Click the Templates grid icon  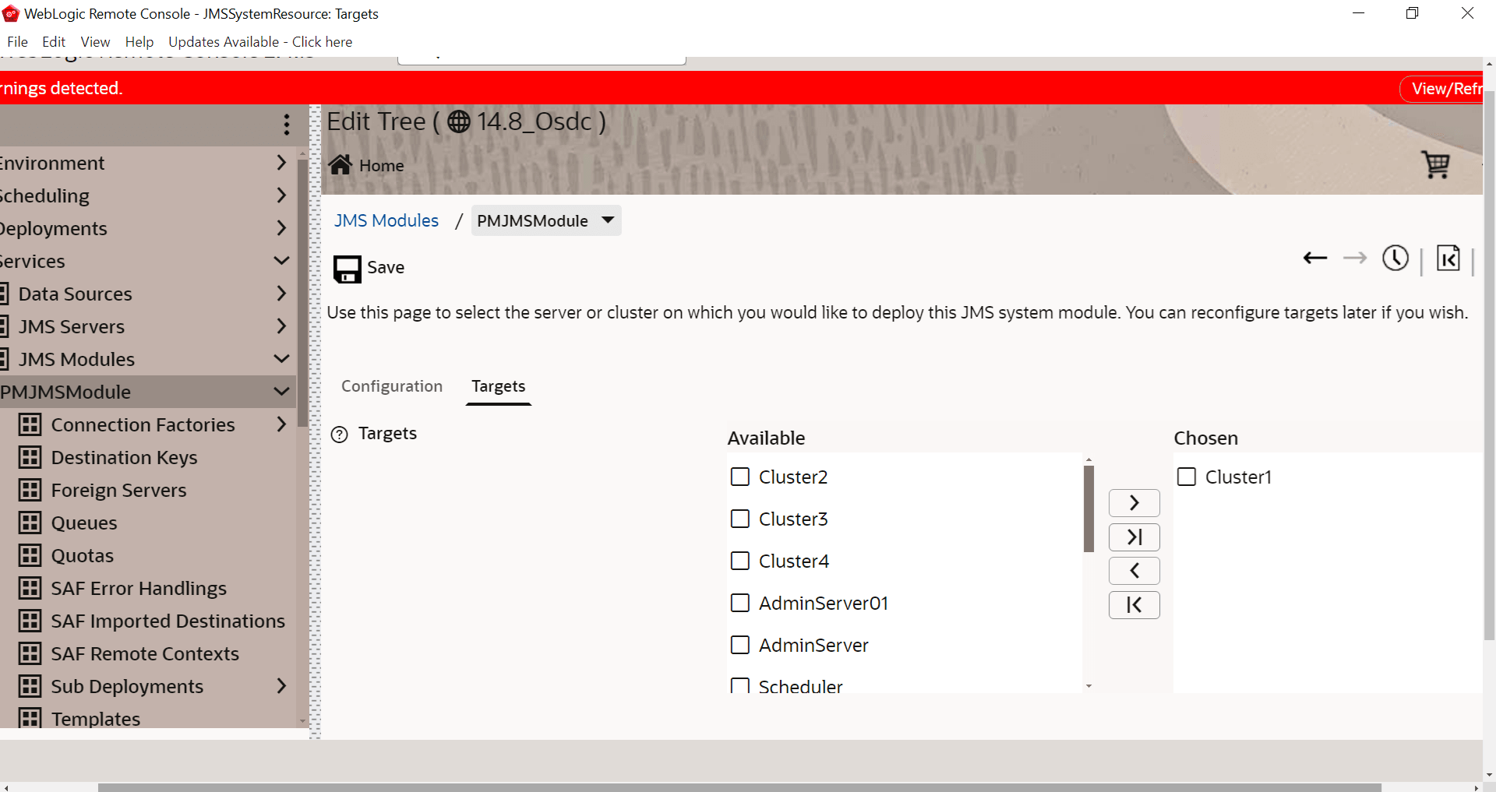(30, 717)
